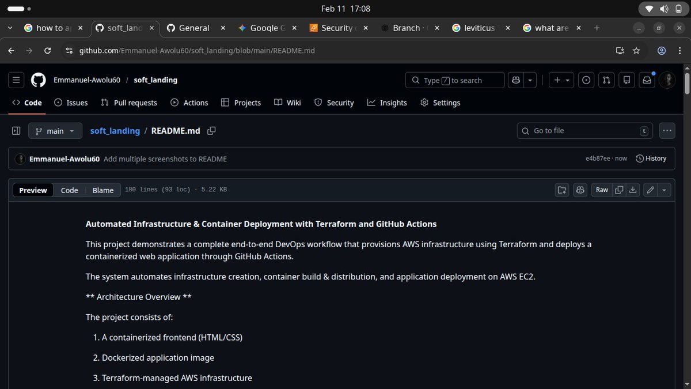The height and width of the screenshot is (389, 691).
Task: Switch to the Preview view
Action: point(33,190)
